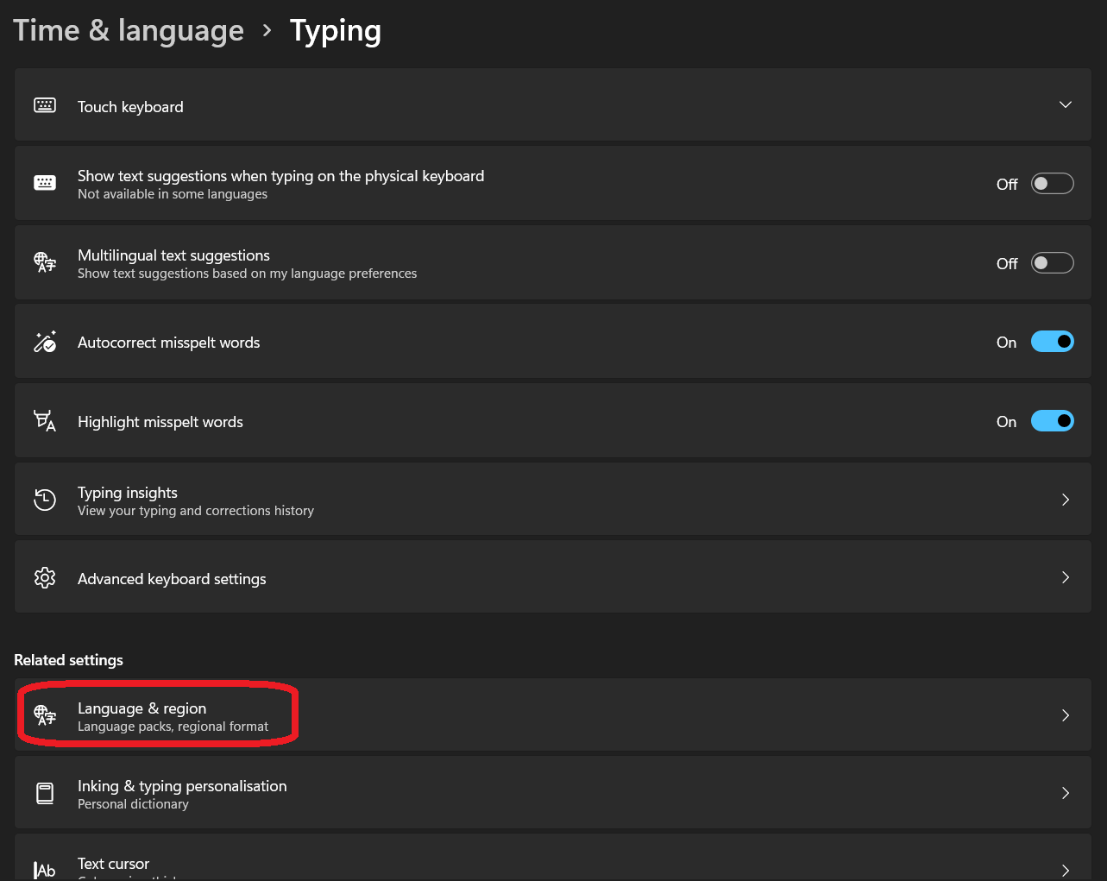Click the physical keyboard suggestions icon

point(45,183)
